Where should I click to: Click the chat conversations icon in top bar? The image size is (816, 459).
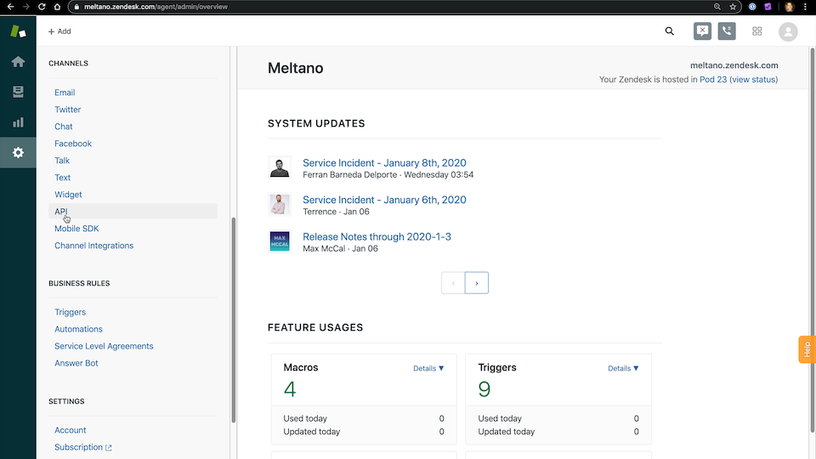[x=702, y=31]
